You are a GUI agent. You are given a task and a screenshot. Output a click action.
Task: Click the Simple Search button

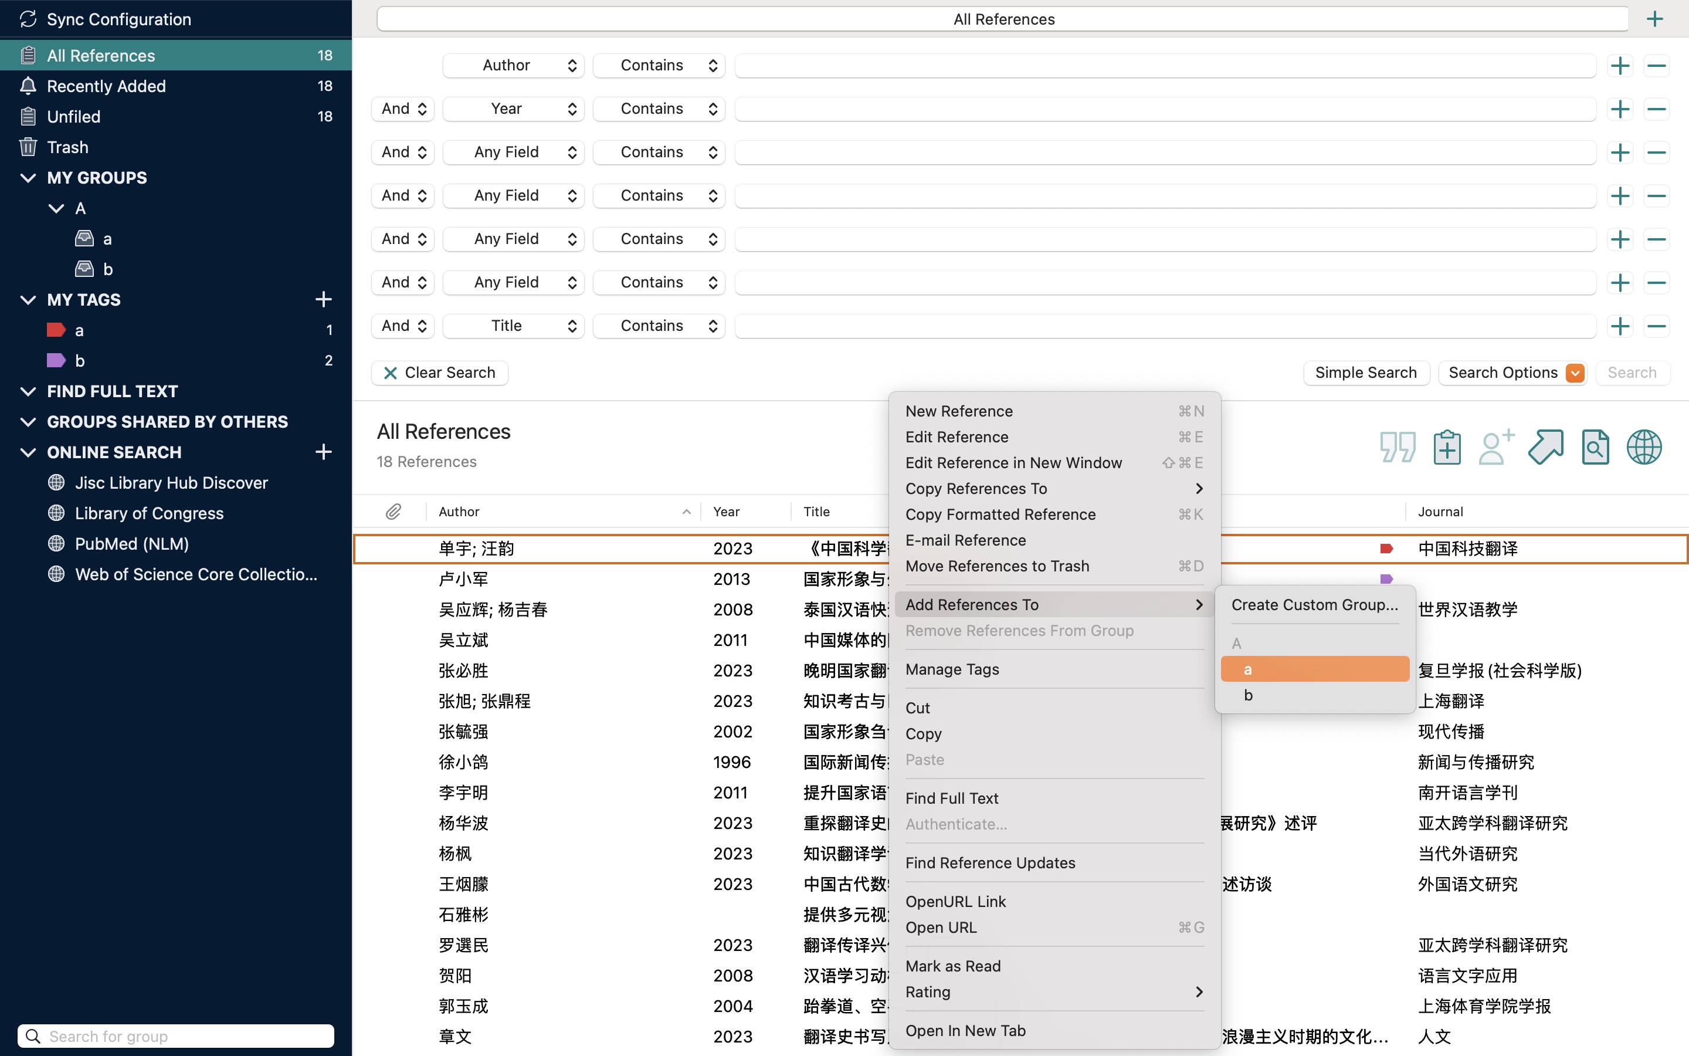1365,373
